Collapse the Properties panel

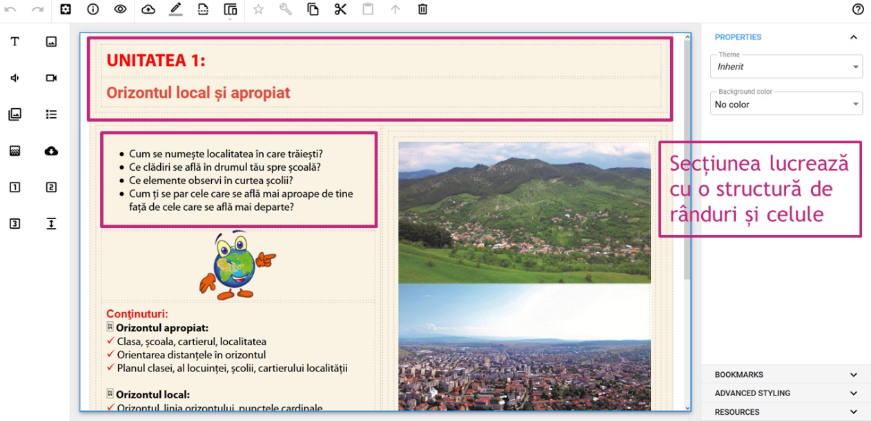[854, 37]
